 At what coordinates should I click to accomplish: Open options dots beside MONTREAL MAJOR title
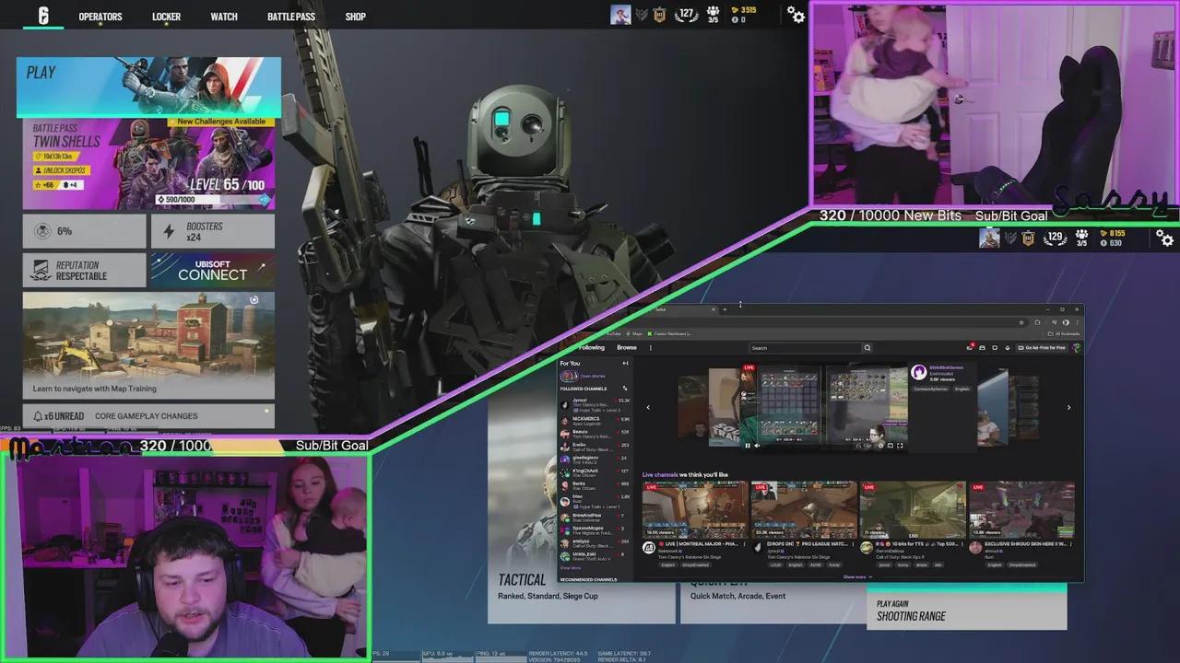[743, 544]
